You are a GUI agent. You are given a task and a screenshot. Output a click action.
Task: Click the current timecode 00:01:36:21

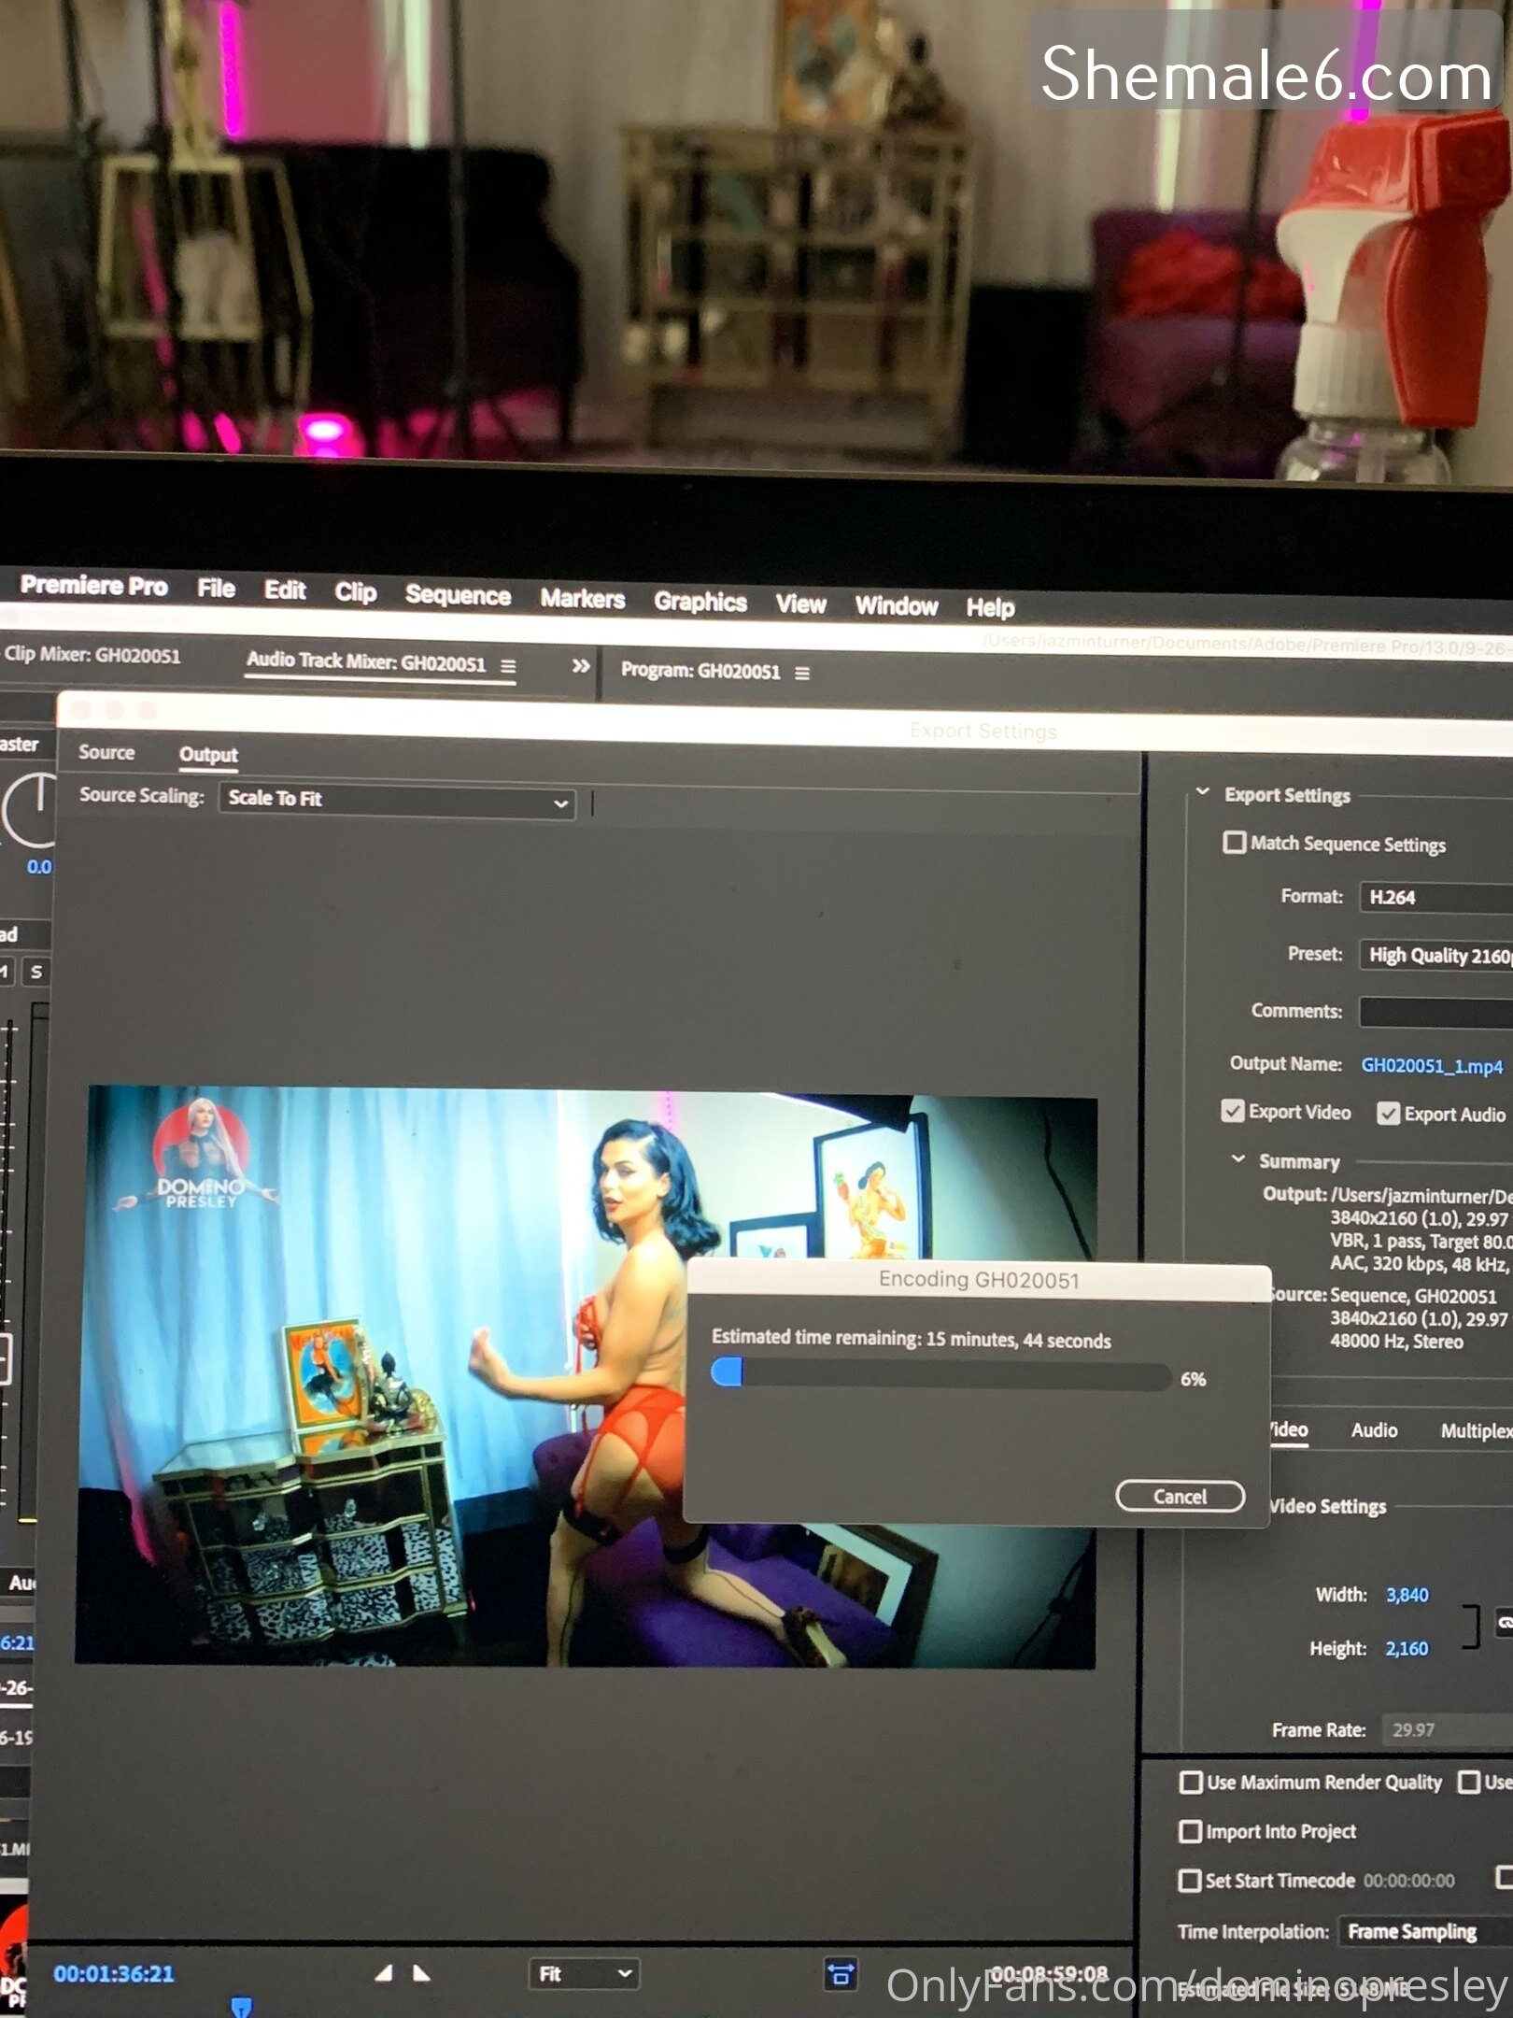coord(114,1973)
